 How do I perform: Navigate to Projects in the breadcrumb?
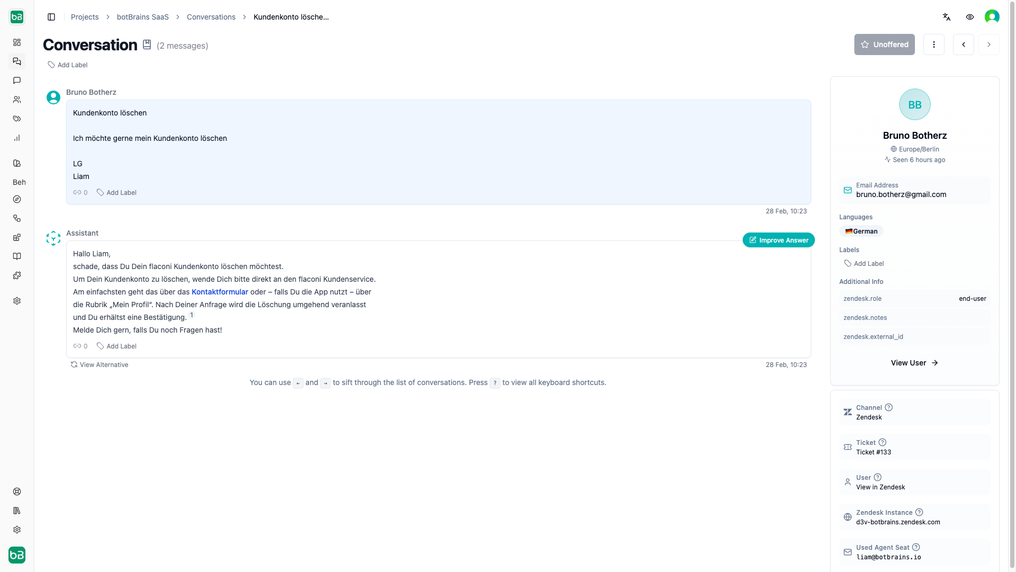pos(84,16)
